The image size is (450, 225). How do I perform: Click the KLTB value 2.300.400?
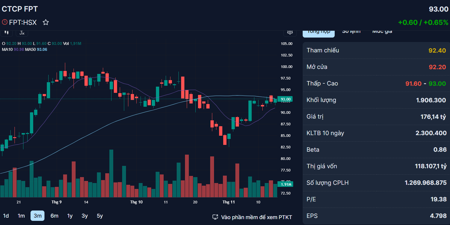click(431, 133)
